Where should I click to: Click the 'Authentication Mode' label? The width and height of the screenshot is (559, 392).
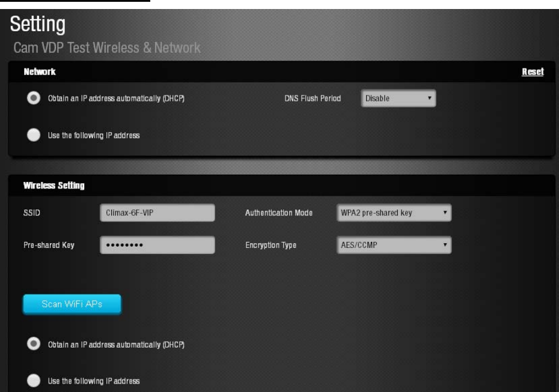279,213
